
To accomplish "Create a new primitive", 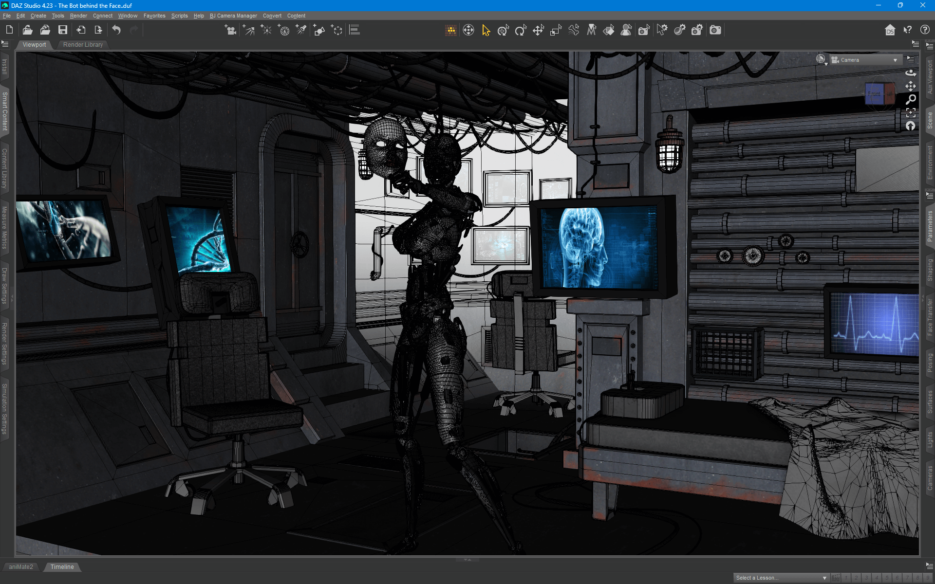I will click(x=319, y=30).
